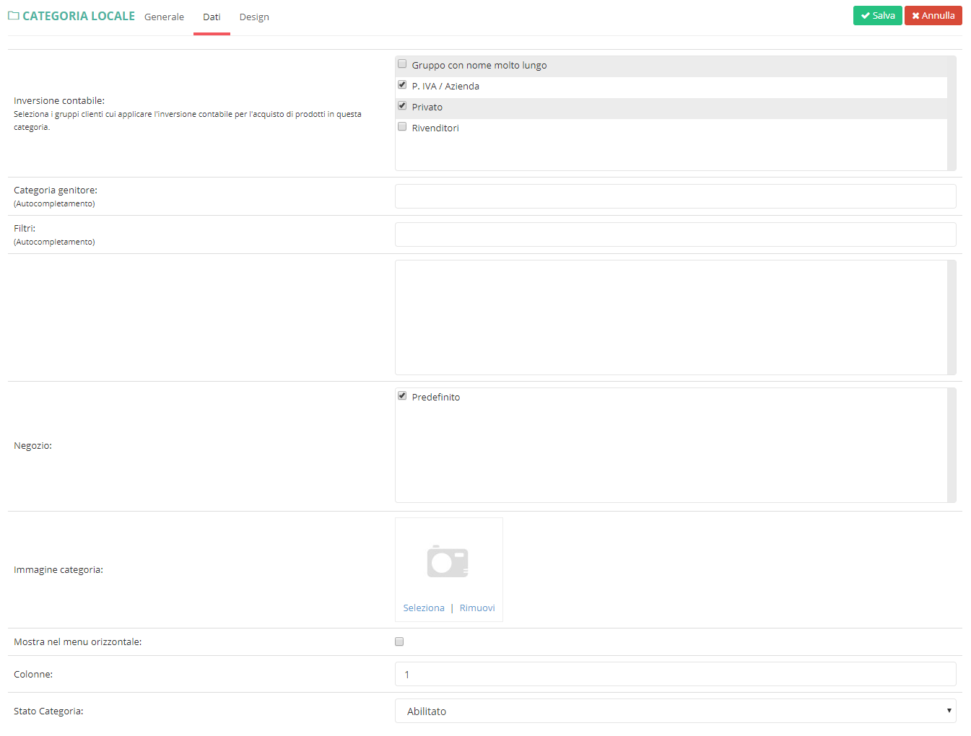
Task: Click the Inversione contabile label
Action: 59,100
